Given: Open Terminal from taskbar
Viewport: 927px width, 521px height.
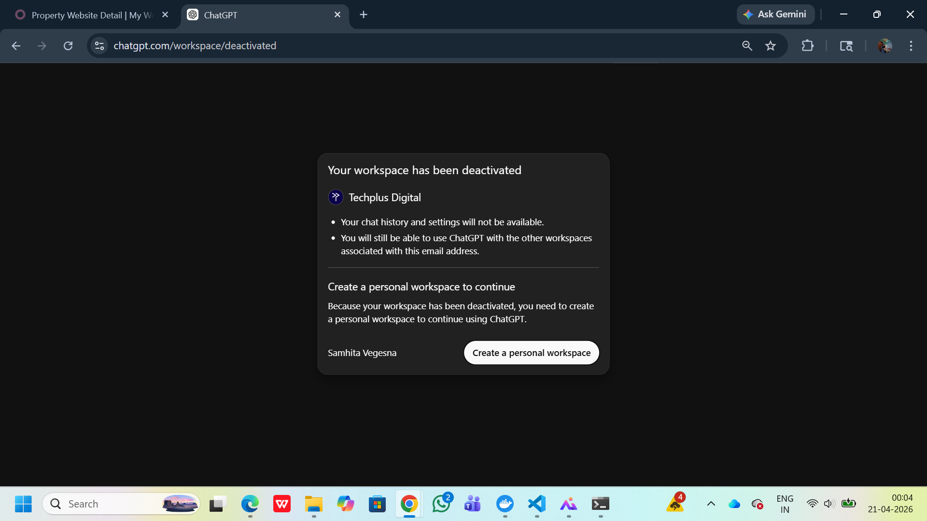Looking at the screenshot, I should [x=601, y=504].
